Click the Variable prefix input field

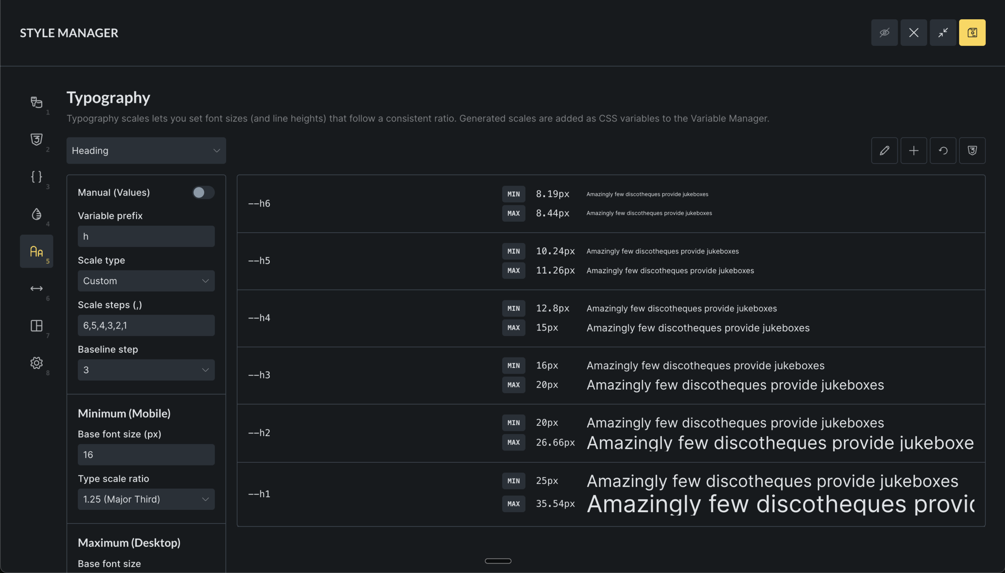coord(146,237)
